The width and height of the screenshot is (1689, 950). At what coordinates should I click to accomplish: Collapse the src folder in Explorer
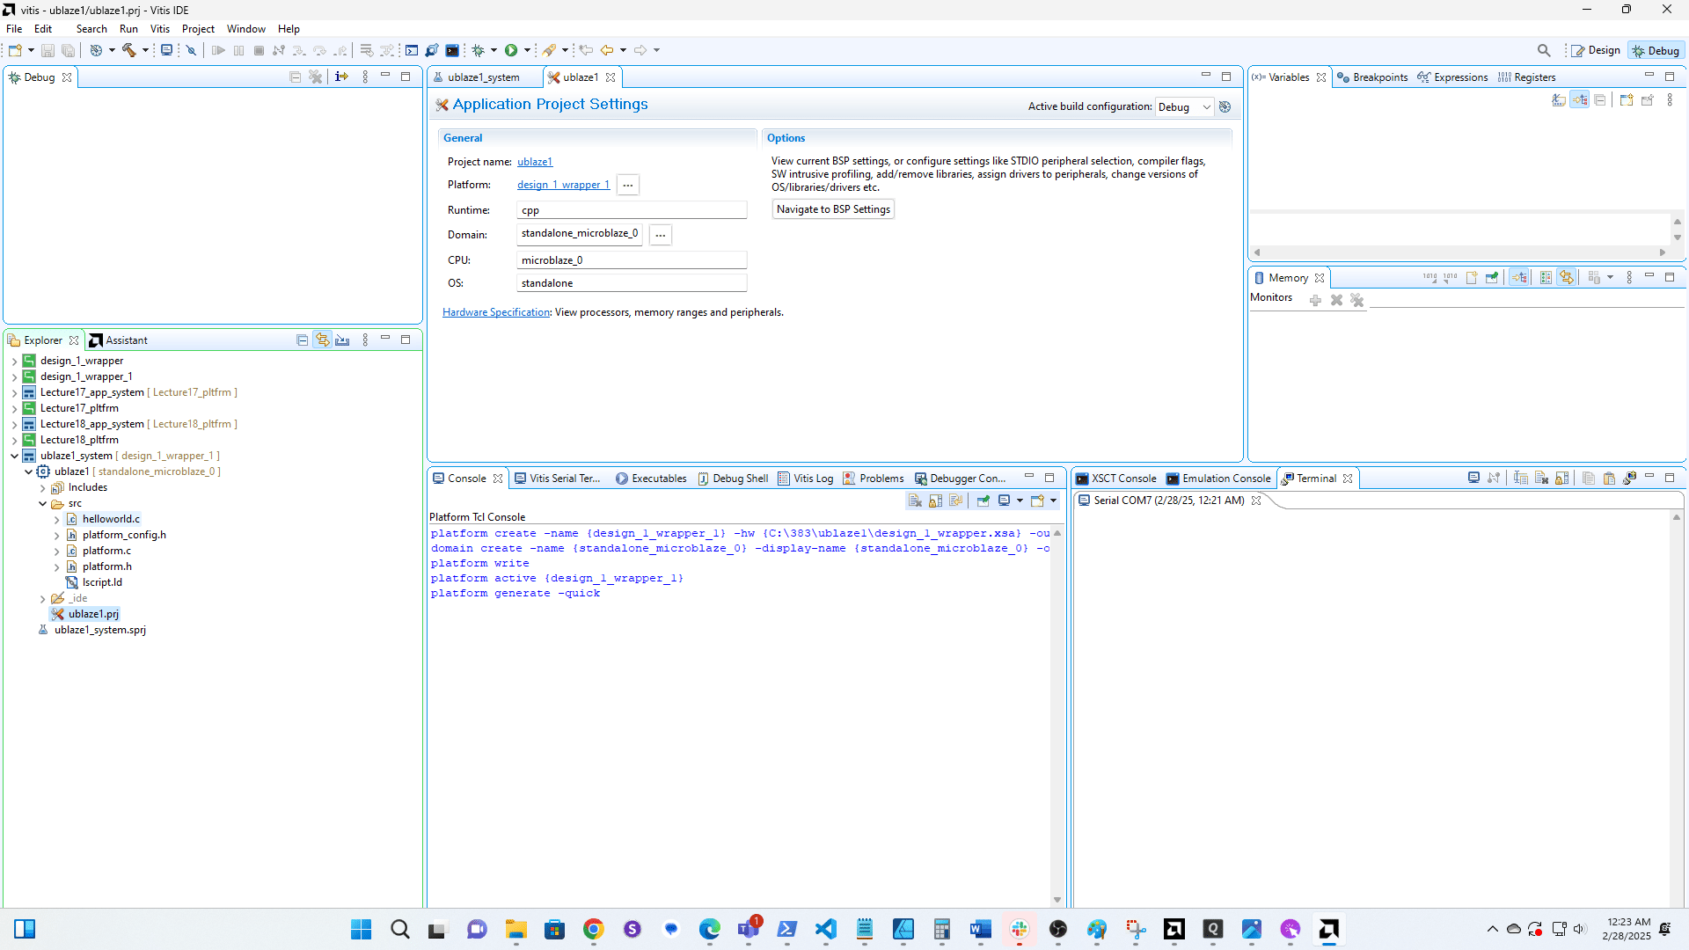[x=42, y=503]
